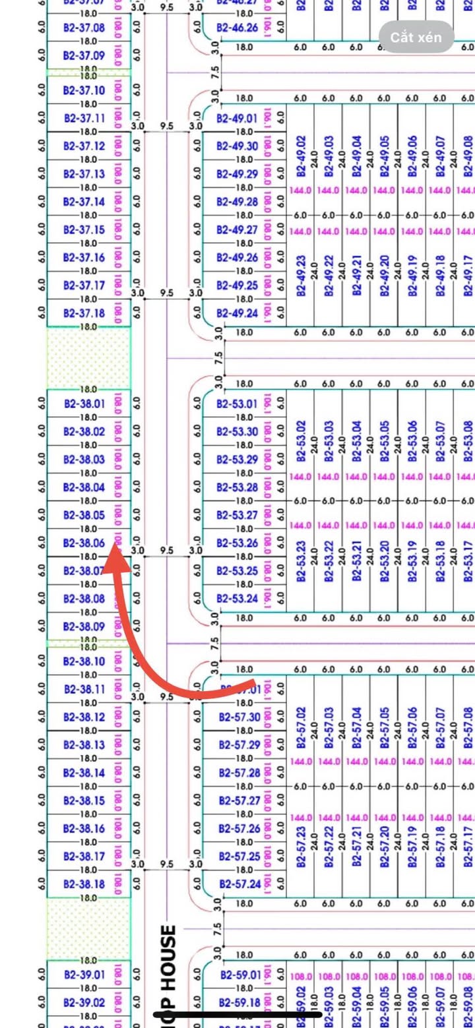Select lot label B2-37.12

tap(84, 146)
